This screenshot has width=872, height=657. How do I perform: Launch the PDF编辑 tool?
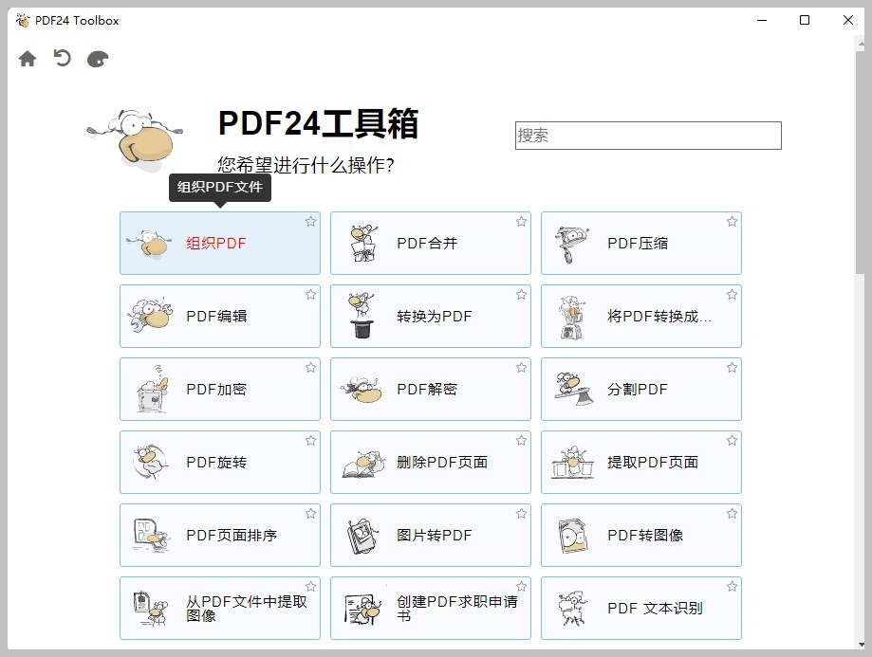pos(220,317)
